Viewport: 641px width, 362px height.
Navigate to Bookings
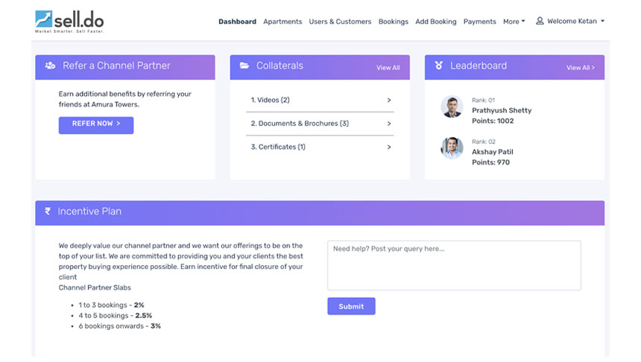tap(394, 22)
